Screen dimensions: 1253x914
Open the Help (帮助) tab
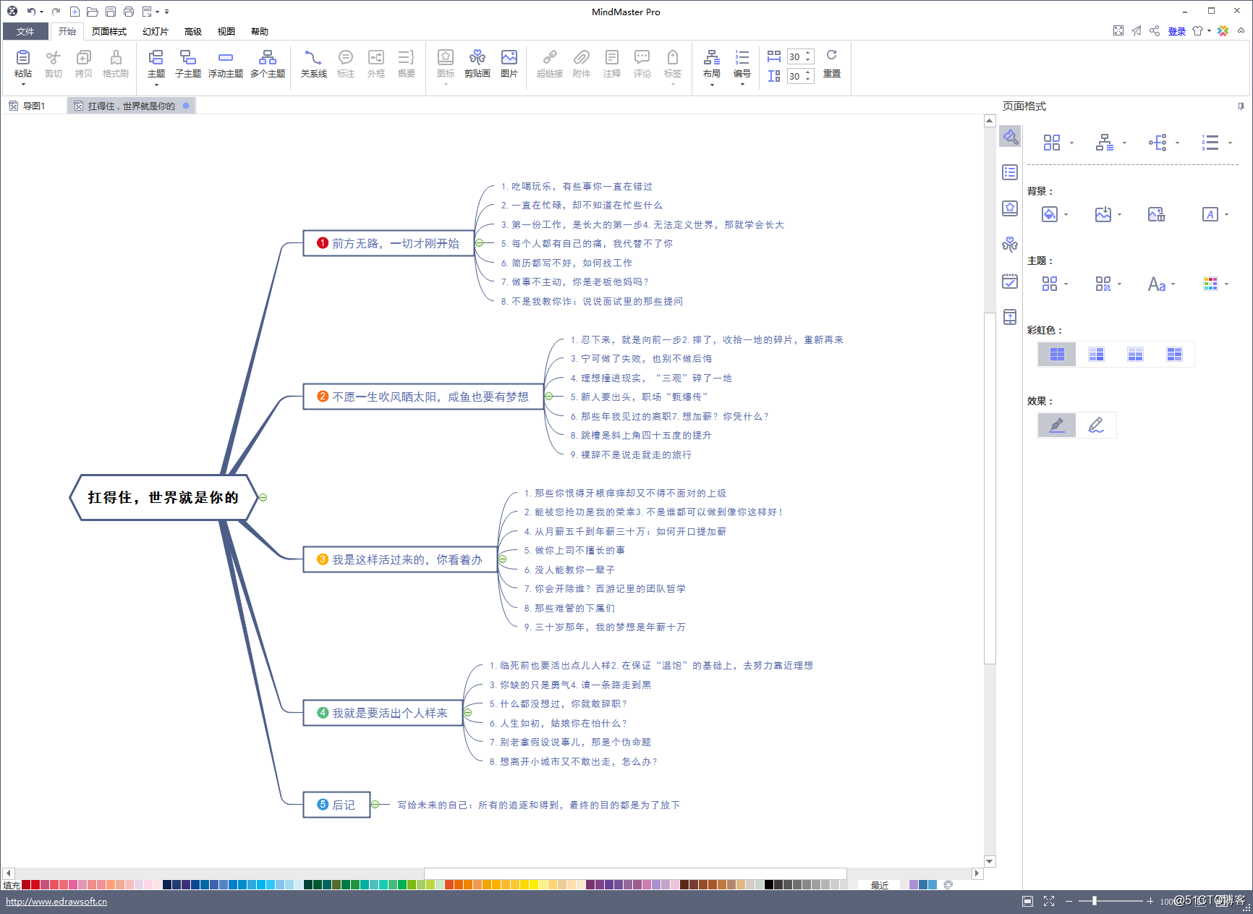tap(260, 31)
